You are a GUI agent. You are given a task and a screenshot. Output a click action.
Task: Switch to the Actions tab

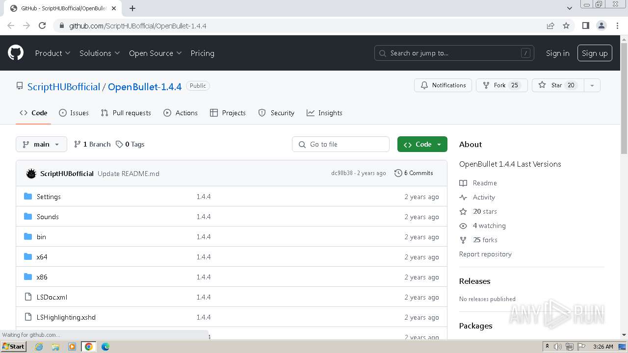click(x=181, y=113)
